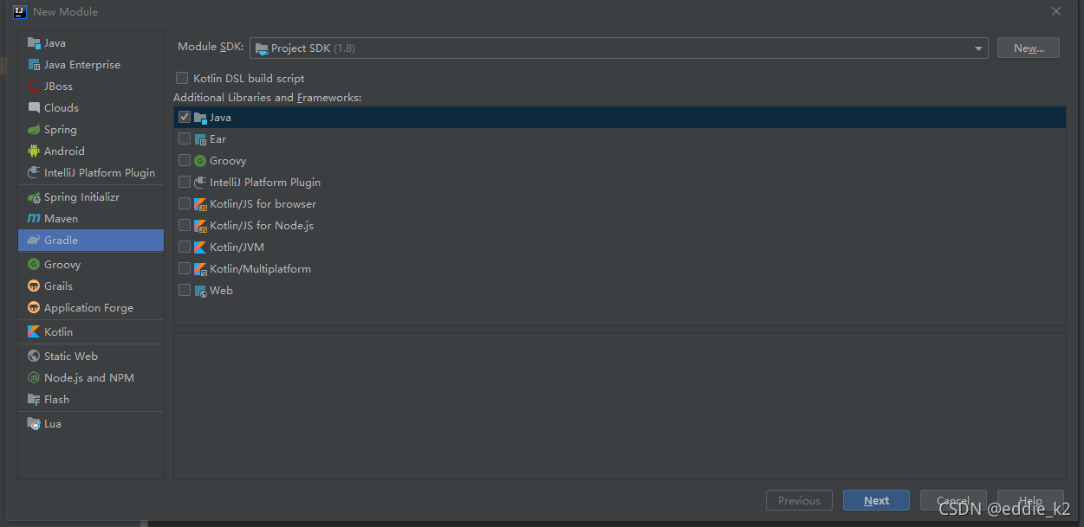The image size is (1084, 527).
Task: Select Static Web module type
Action: [x=91, y=357]
